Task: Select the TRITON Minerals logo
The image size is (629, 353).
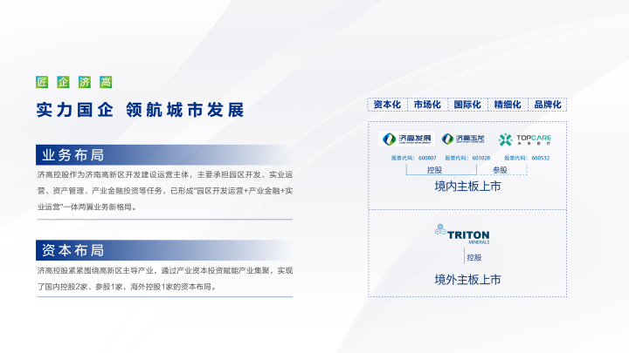Action: [x=462, y=234]
